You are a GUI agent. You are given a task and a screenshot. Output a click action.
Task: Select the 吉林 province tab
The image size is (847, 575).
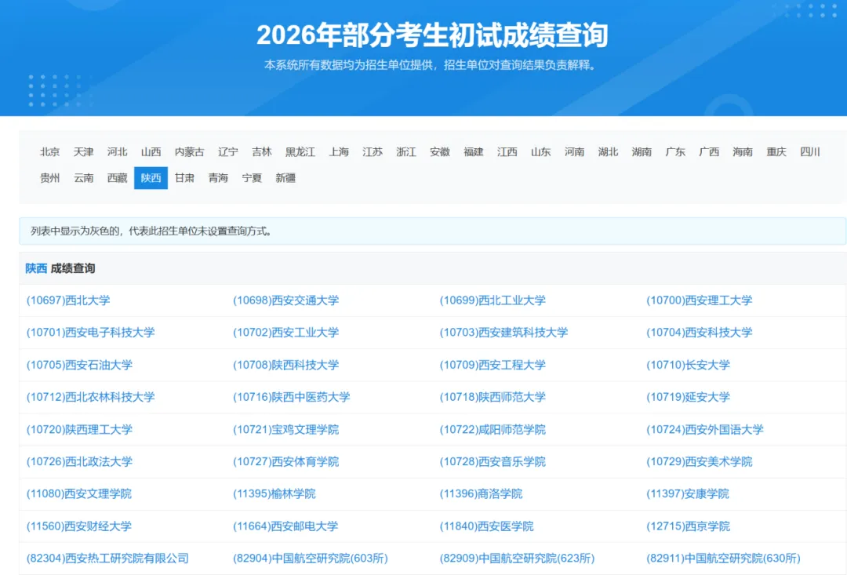[x=261, y=152]
